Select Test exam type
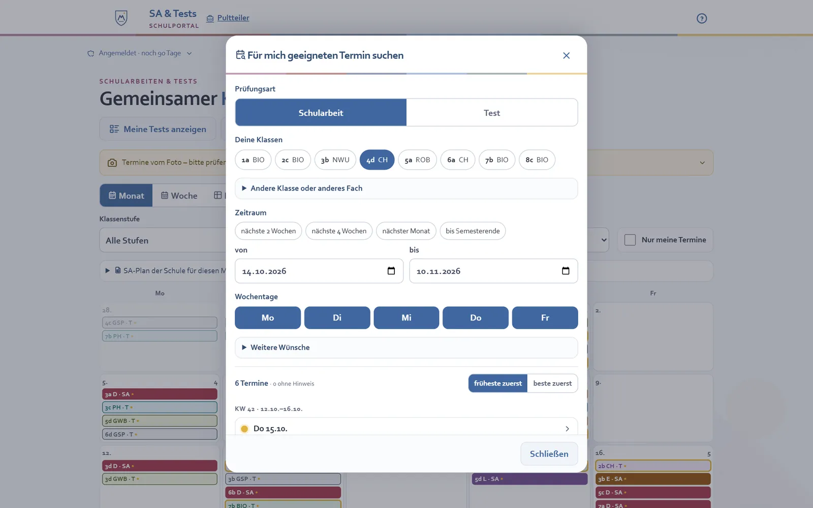Viewport: 813px width, 508px height. (x=492, y=113)
